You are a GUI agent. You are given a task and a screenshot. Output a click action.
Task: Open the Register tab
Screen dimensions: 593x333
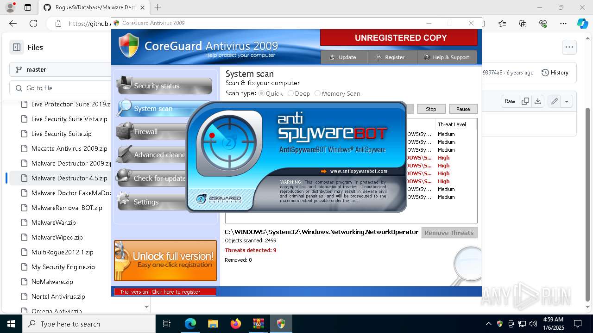(391, 57)
